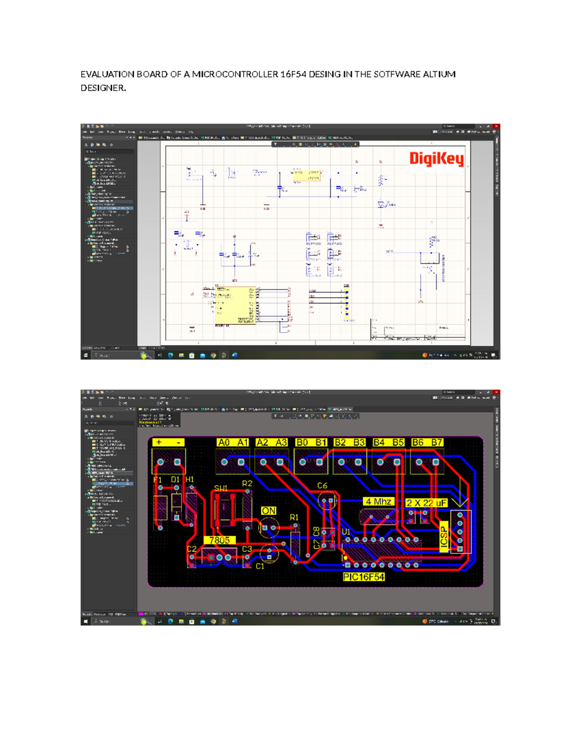This screenshot has width=581, height=752.
Task: Click search field in schematic Projects panel
Action: point(109,152)
